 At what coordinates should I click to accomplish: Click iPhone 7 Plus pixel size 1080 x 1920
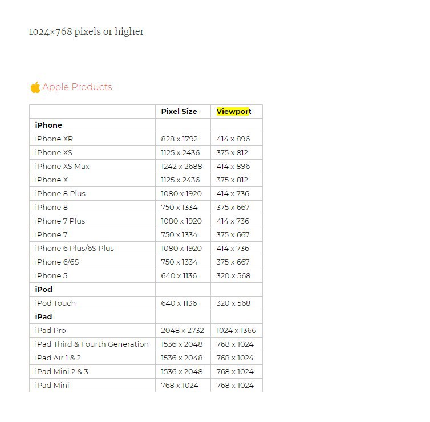(181, 221)
